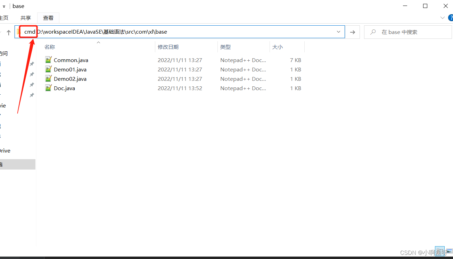The image size is (453, 259).
Task: Click Doc.java date 2022/11/11 13:52
Action: (180, 88)
